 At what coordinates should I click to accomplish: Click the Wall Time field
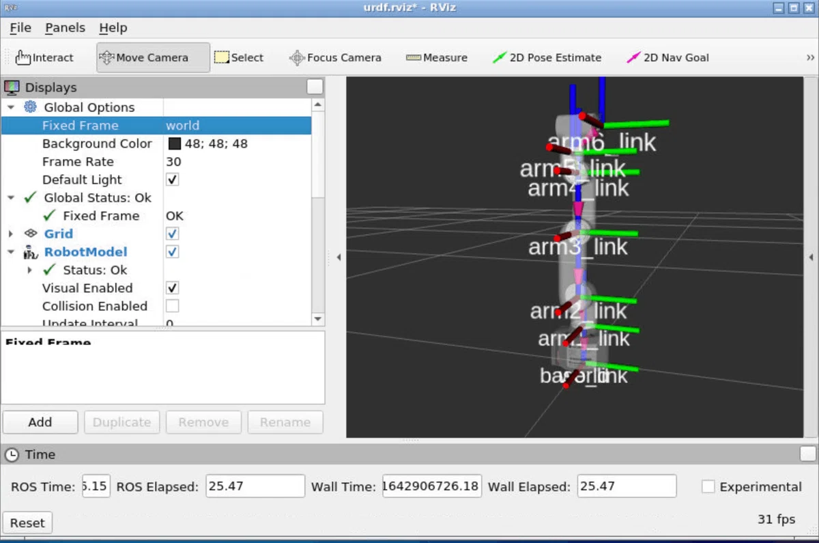(432, 486)
